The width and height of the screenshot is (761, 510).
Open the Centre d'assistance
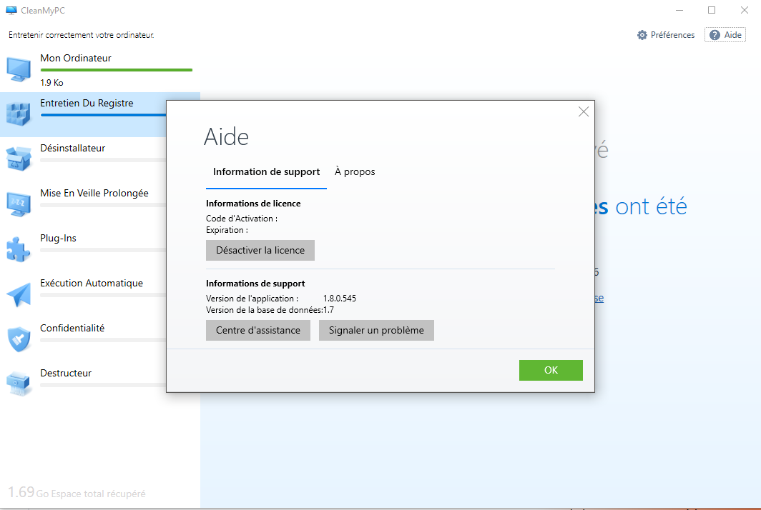coord(257,330)
